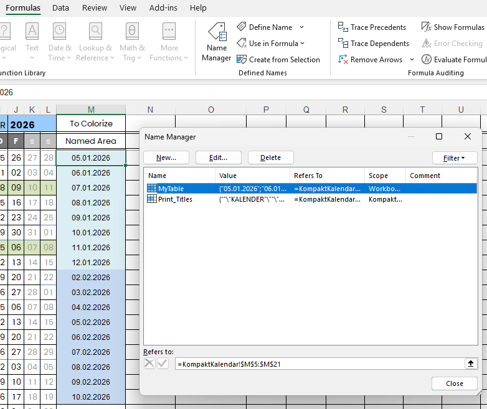Click the Evaluate Formula icon
This screenshot has height=409, width=487.
click(x=427, y=60)
